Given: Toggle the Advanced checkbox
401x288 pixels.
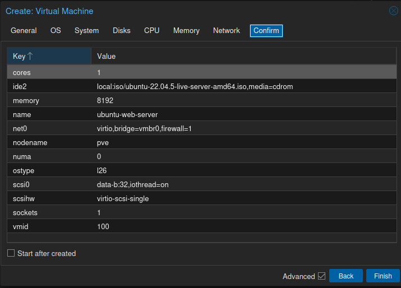Looking at the screenshot, I should [x=321, y=276].
